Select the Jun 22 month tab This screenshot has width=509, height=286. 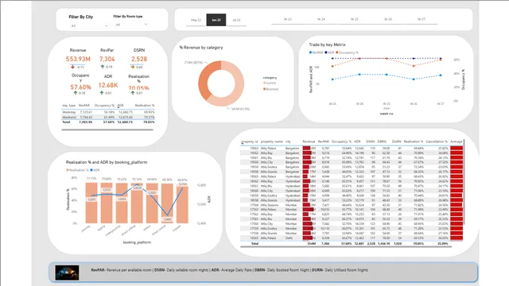[x=216, y=20]
